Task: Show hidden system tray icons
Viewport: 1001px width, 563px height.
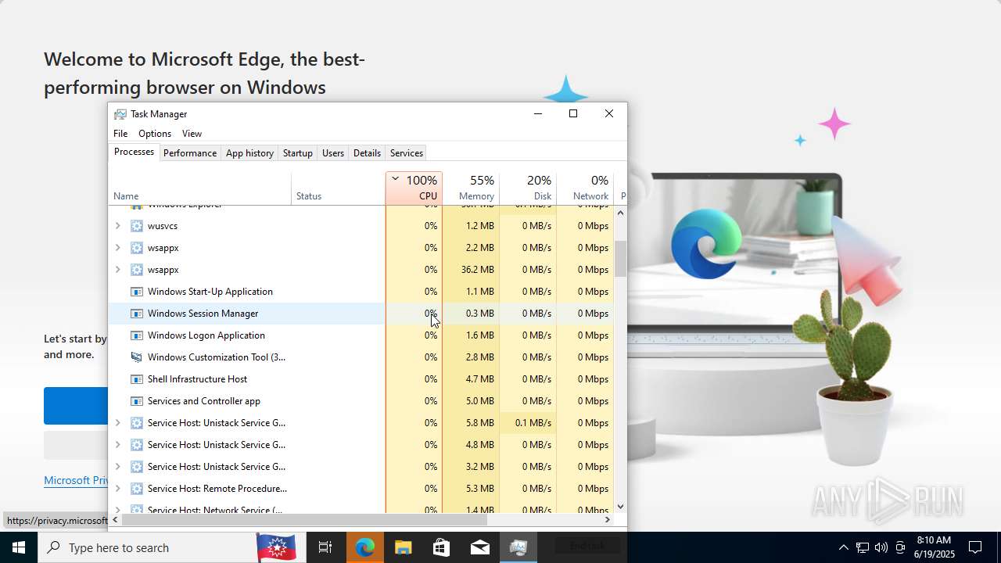Action: point(843,547)
